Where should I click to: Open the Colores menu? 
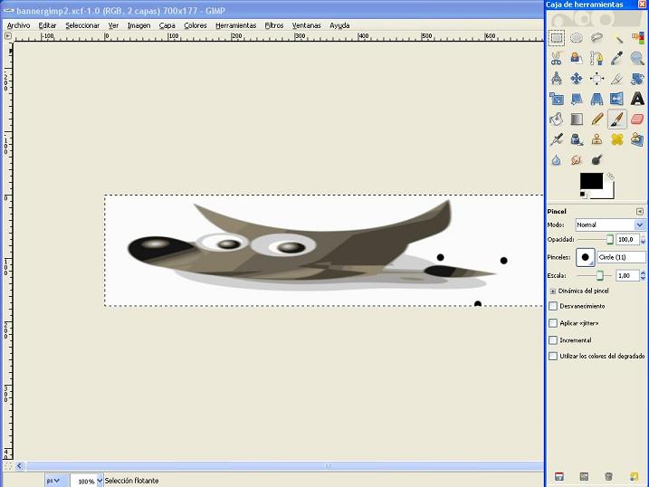(196, 25)
